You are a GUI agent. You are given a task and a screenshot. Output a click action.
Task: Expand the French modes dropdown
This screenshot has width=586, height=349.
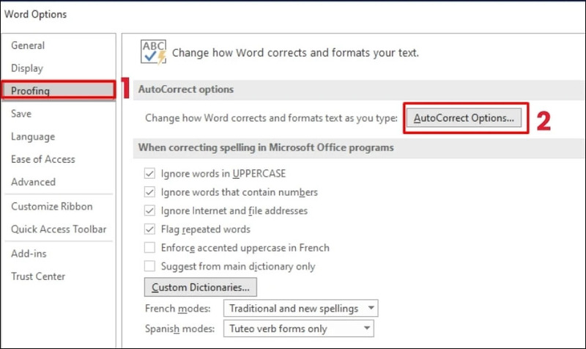pyautogui.click(x=300, y=308)
